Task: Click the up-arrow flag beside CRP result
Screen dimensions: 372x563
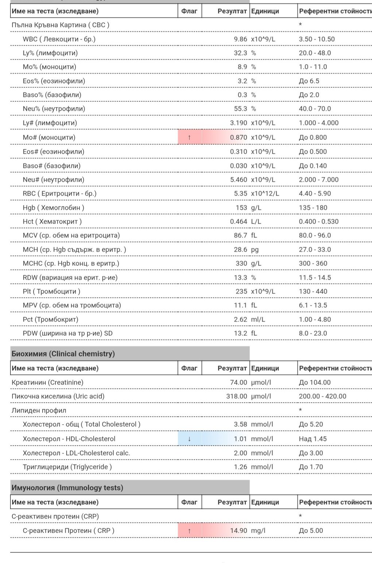Action: tap(189, 531)
